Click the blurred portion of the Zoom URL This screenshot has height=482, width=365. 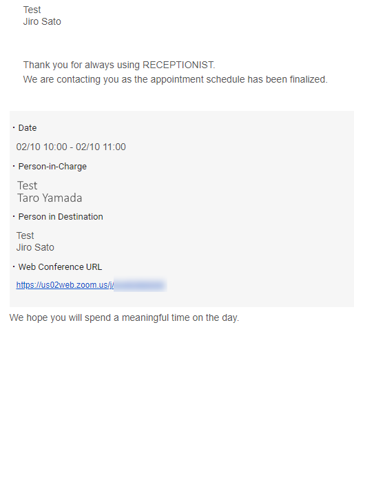tap(140, 285)
